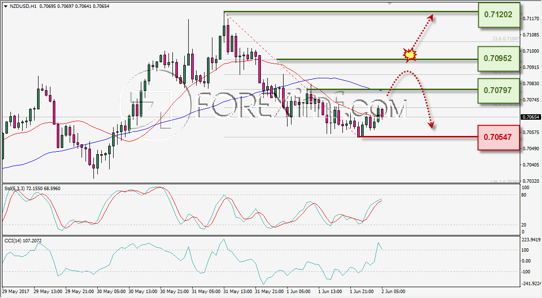Click the chart shift triangle marker at the top

tap(390, 3)
